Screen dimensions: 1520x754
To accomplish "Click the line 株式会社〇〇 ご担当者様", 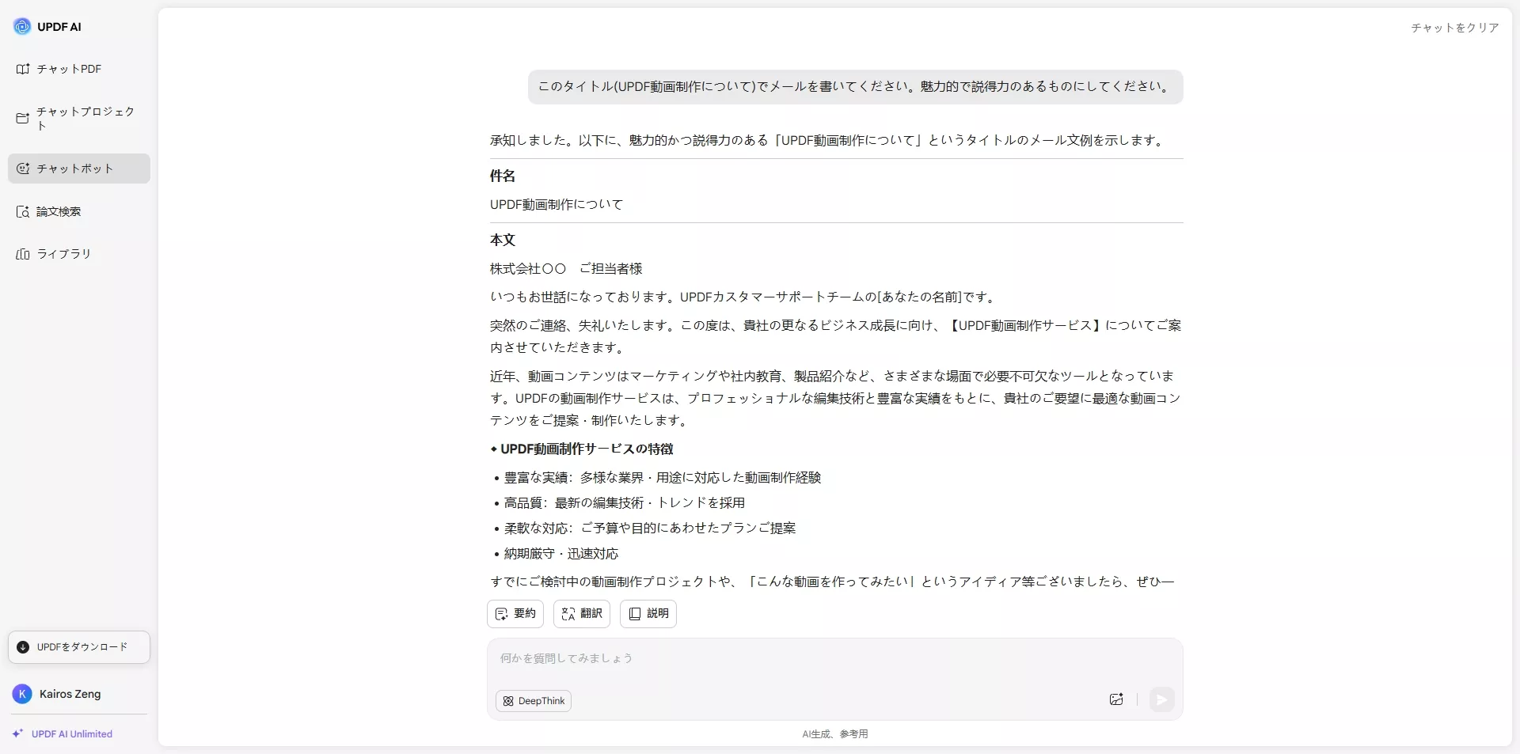I will [566, 269].
